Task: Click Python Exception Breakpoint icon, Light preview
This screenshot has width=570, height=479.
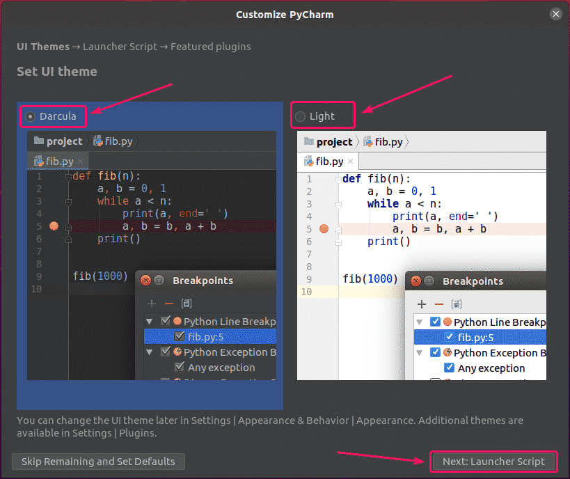Action: tap(448, 352)
